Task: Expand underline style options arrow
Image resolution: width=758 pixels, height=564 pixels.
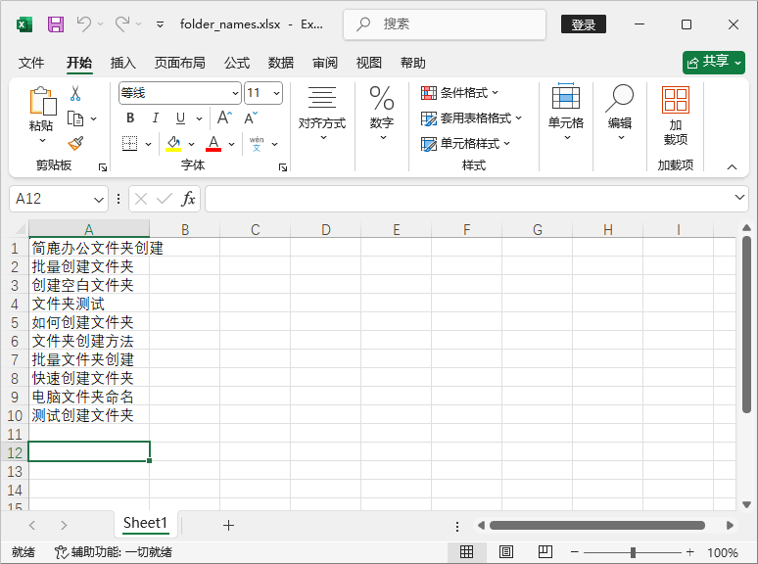Action: tap(199, 118)
